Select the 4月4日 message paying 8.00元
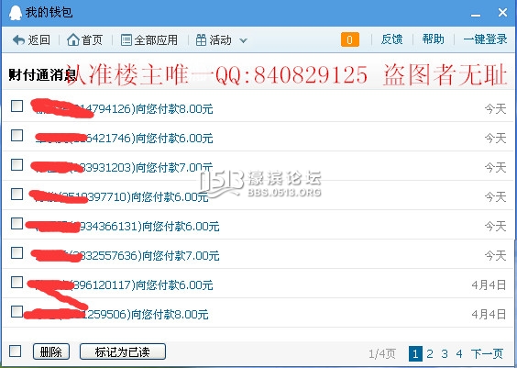517x368 pixels. pyautogui.click(x=16, y=312)
